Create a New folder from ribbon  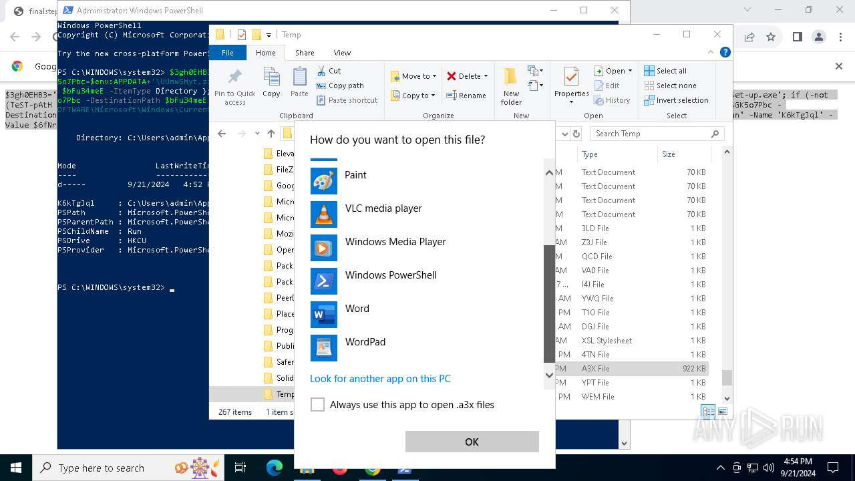tap(511, 86)
